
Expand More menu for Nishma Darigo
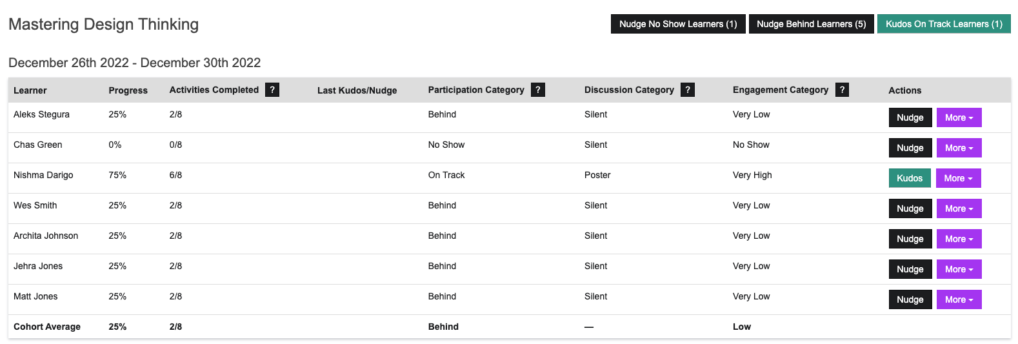(x=958, y=178)
